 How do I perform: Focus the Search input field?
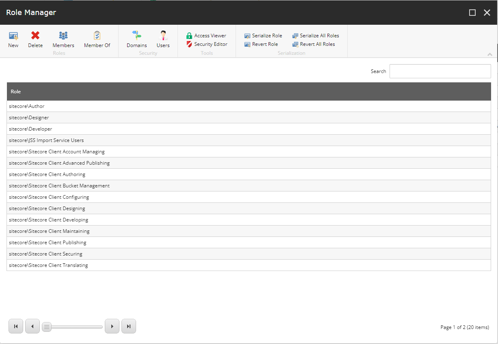pyautogui.click(x=440, y=71)
